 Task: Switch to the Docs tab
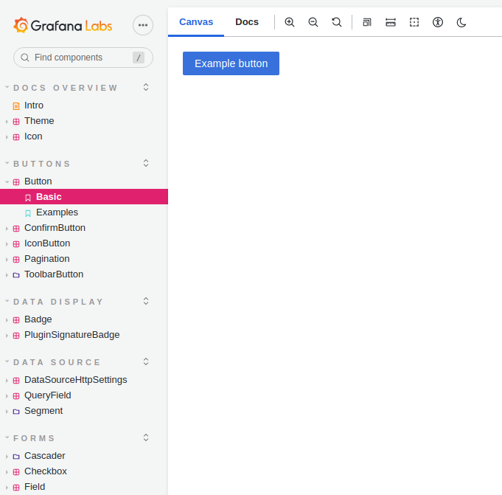pos(247,22)
